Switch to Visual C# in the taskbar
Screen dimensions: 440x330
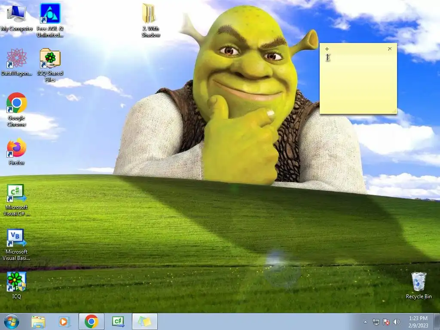pyautogui.click(x=118, y=321)
